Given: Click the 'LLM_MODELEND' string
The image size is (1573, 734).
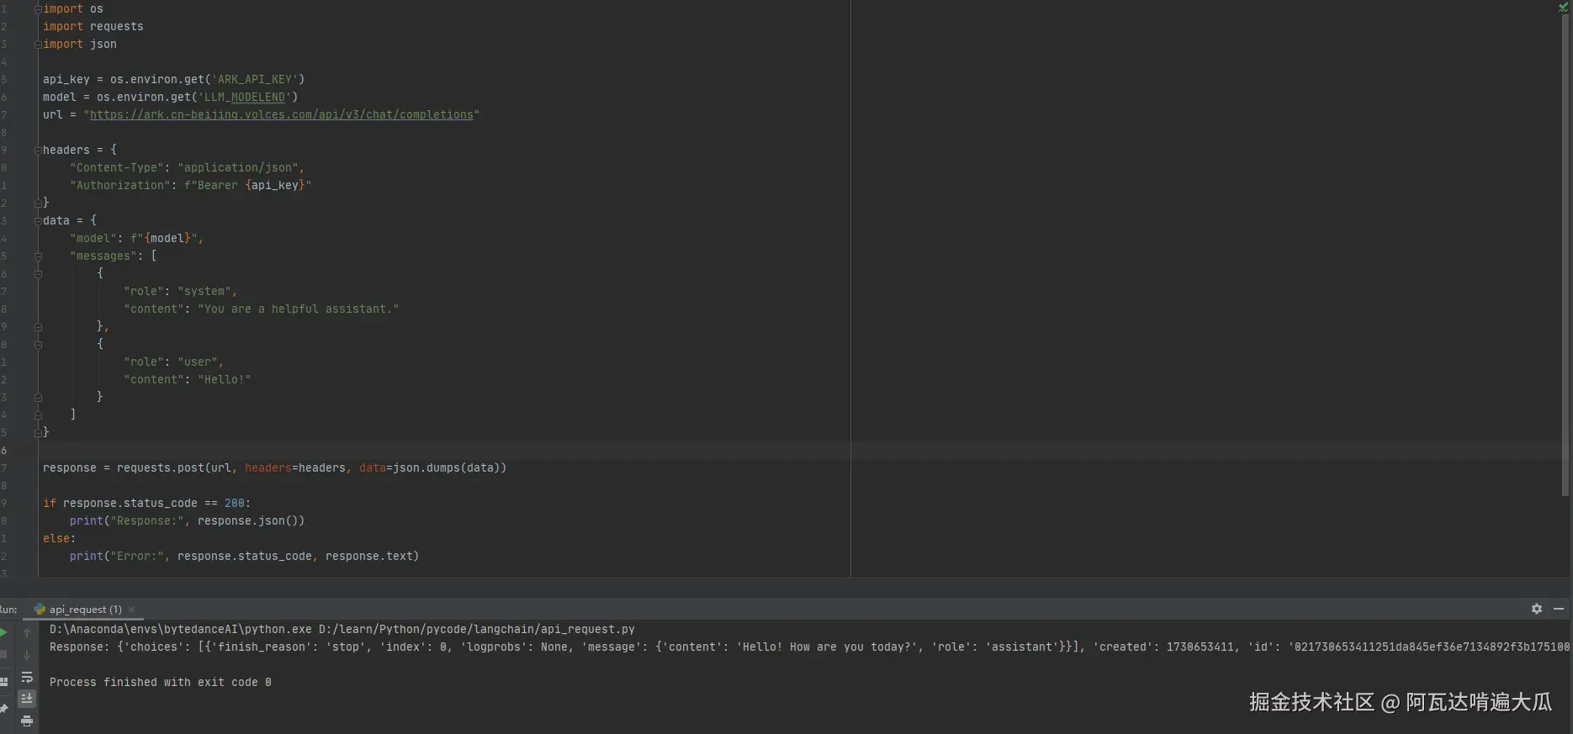Looking at the screenshot, I should click(245, 97).
